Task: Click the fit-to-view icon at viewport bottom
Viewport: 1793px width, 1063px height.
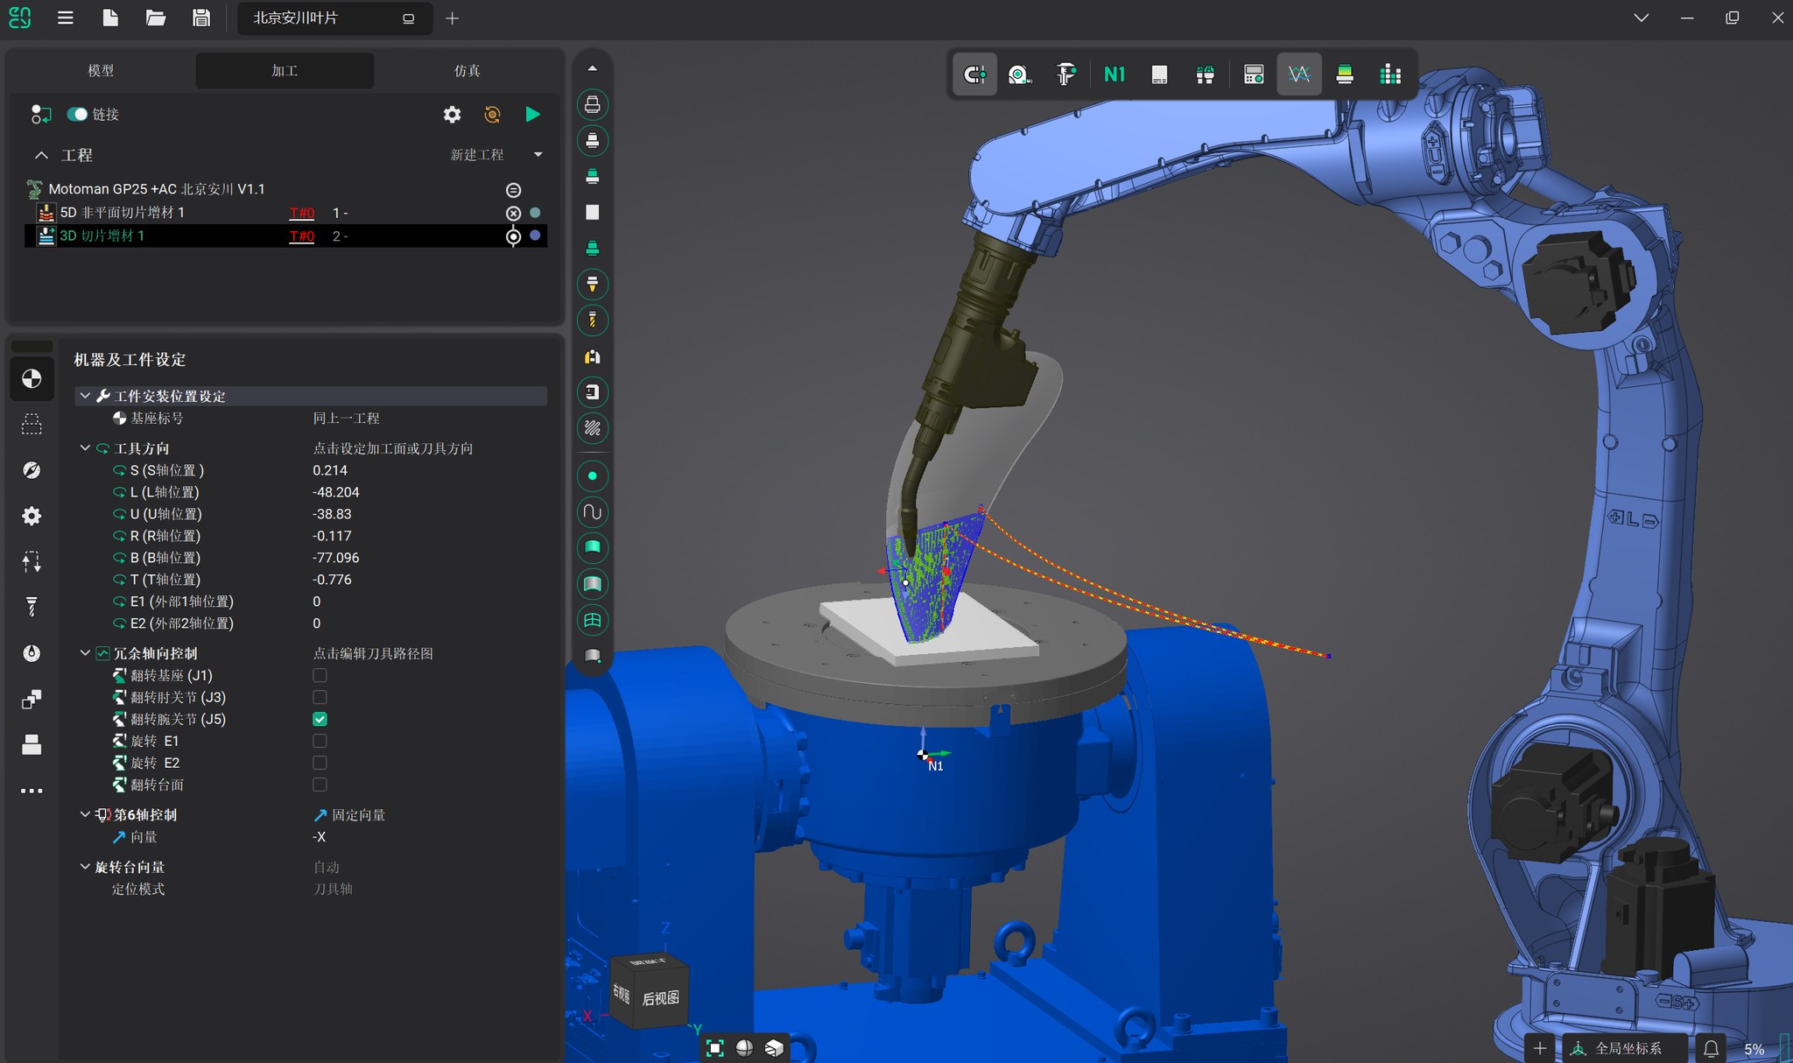Action: pos(715,1048)
